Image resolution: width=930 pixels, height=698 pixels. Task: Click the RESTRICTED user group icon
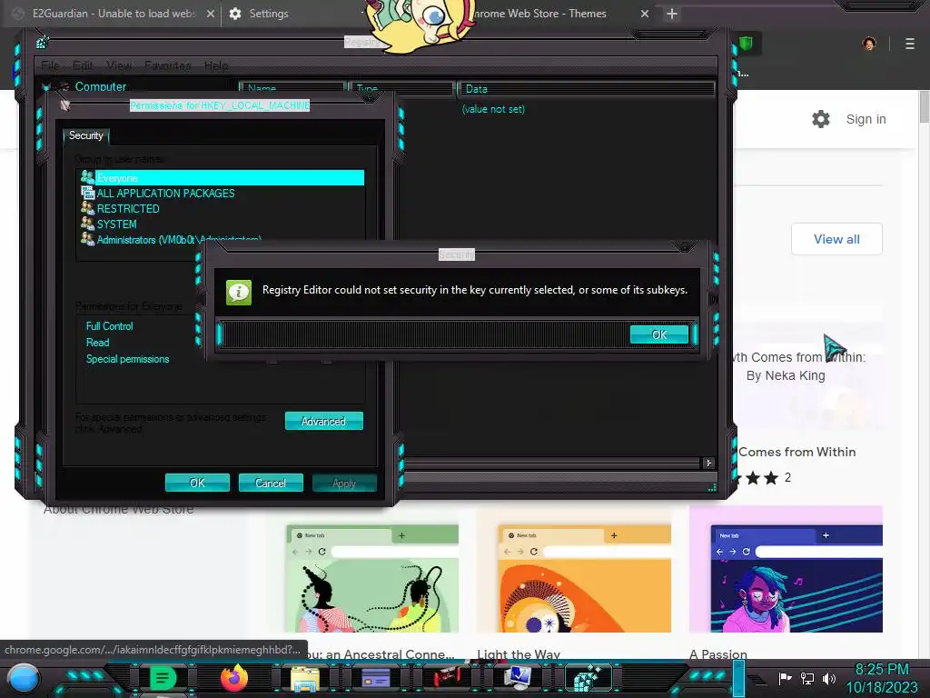87,208
